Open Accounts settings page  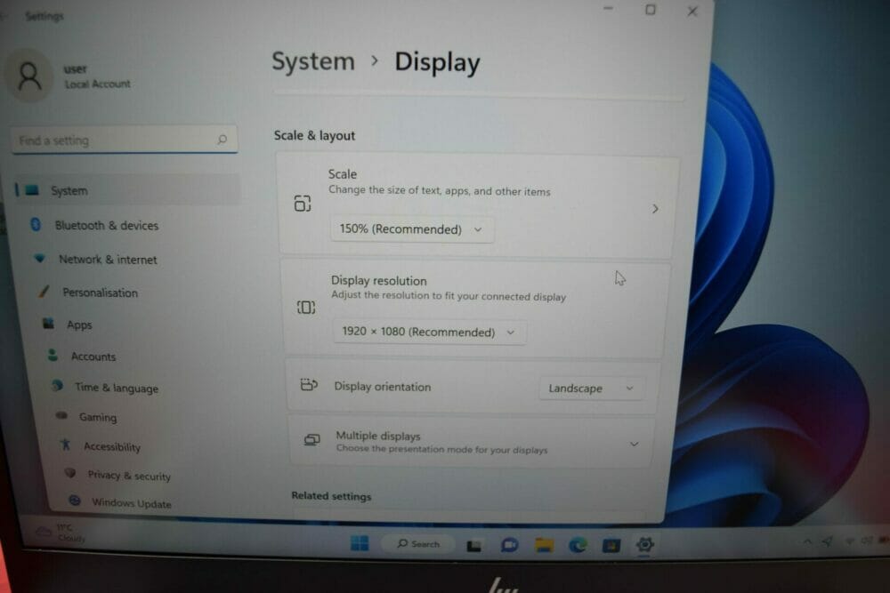[93, 357]
